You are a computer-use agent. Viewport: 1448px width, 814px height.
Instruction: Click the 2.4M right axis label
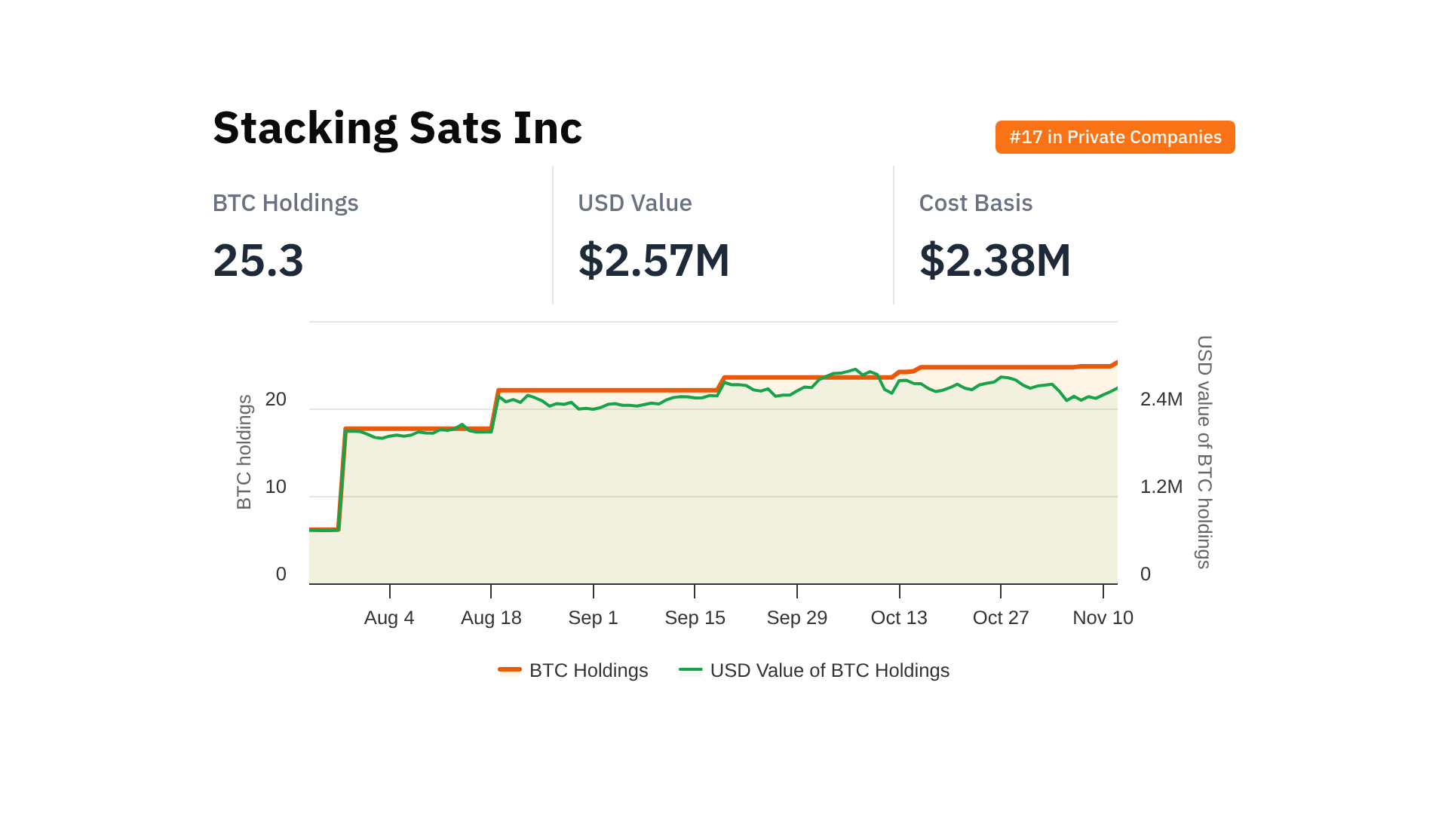click(1161, 399)
